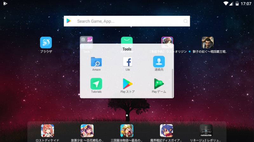This screenshot has width=254, height=142.
Task: Click the magnifier search icon
Action: click(186, 21)
